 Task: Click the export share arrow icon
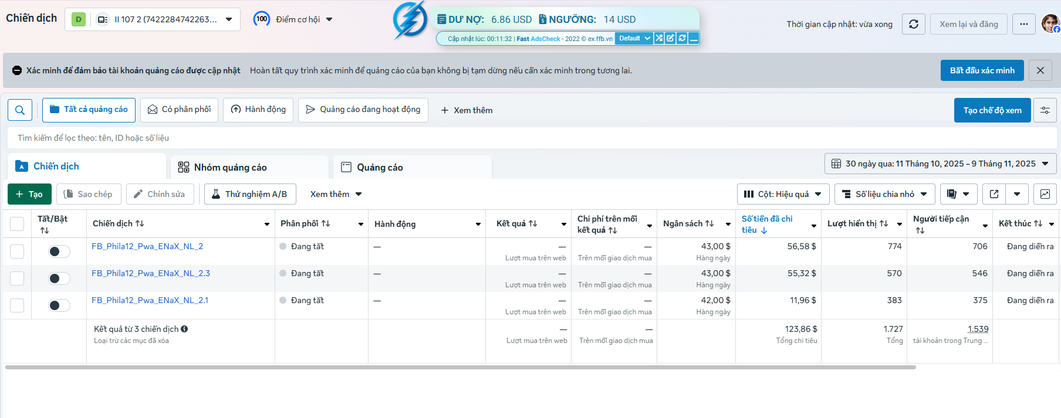pyautogui.click(x=994, y=194)
